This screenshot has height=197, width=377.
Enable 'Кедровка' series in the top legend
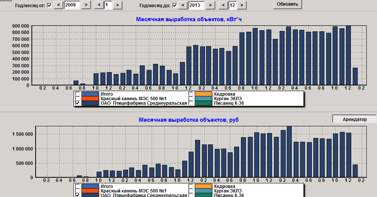[x=191, y=94]
